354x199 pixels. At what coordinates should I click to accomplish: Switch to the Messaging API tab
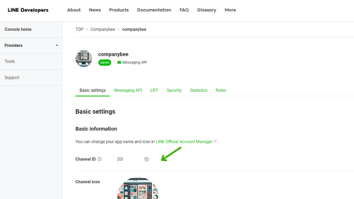tap(128, 90)
